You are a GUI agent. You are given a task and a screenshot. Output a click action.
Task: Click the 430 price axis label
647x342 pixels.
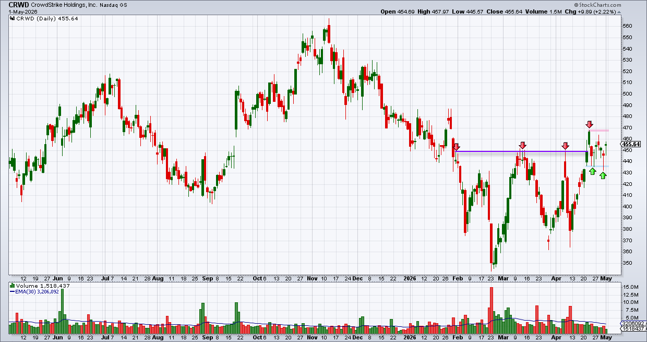(628, 173)
